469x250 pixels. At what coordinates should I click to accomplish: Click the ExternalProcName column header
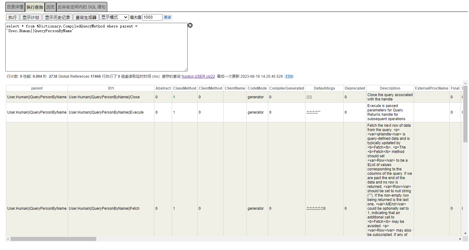point(432,88)
